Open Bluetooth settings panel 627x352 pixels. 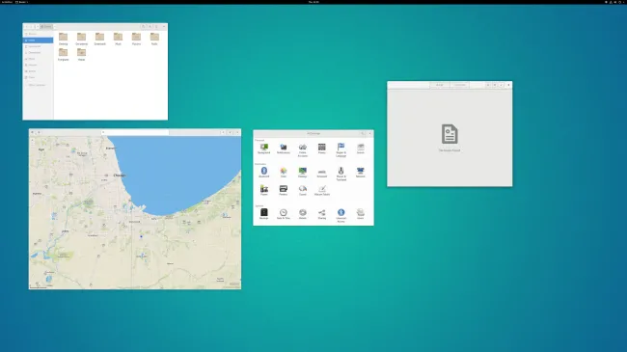coord(264,172)
